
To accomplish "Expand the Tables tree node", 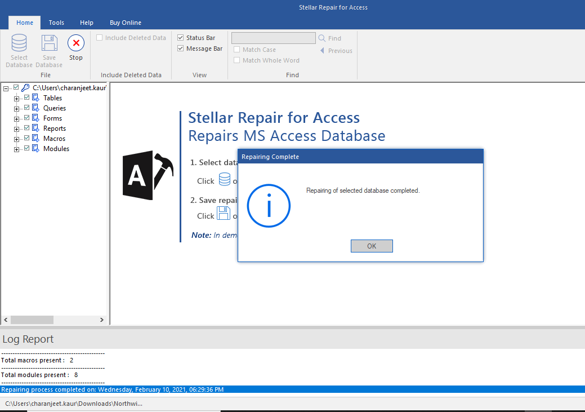I will click(x=16, y=99).
